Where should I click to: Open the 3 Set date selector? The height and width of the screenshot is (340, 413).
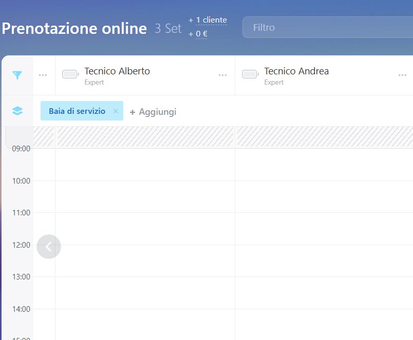168,29
